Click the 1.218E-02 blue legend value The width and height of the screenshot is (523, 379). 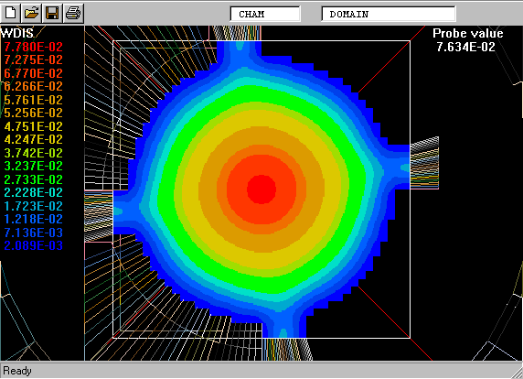click(x=33, y=219)
